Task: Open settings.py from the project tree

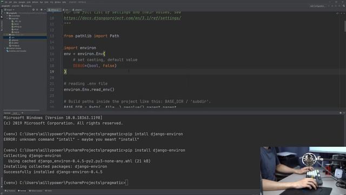Action: pos(17,27)
